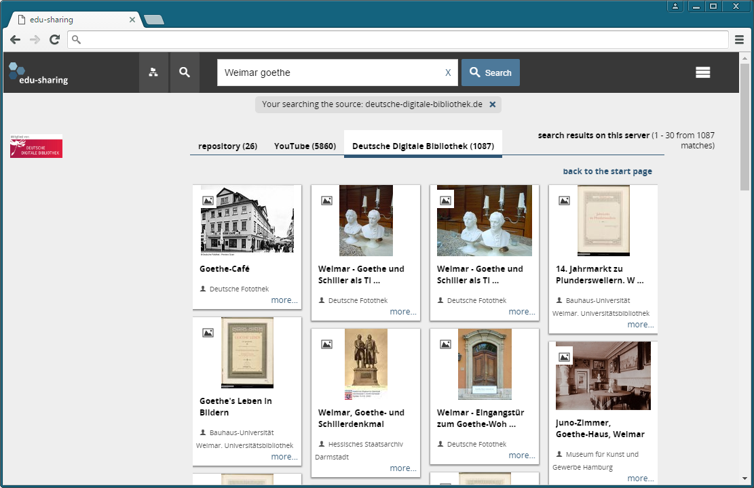Open the repository tree view icon
Screen dimensions: 754x488
click(x=153, y=73)
